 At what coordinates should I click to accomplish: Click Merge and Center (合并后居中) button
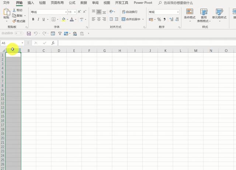pyautogui.click(x=131, y=19)
